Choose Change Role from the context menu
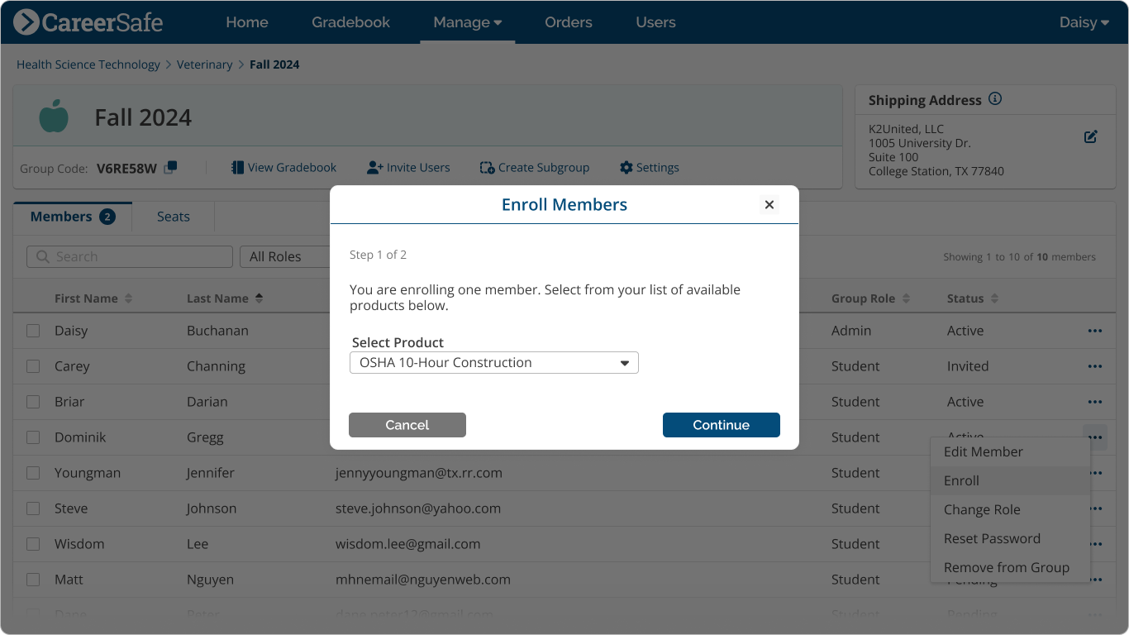1129x635 pixels. point(982,509)
